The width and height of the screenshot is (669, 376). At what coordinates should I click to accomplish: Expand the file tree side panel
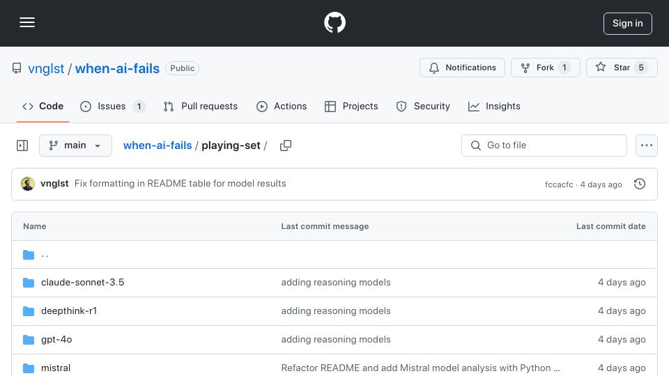coord(22,146)
